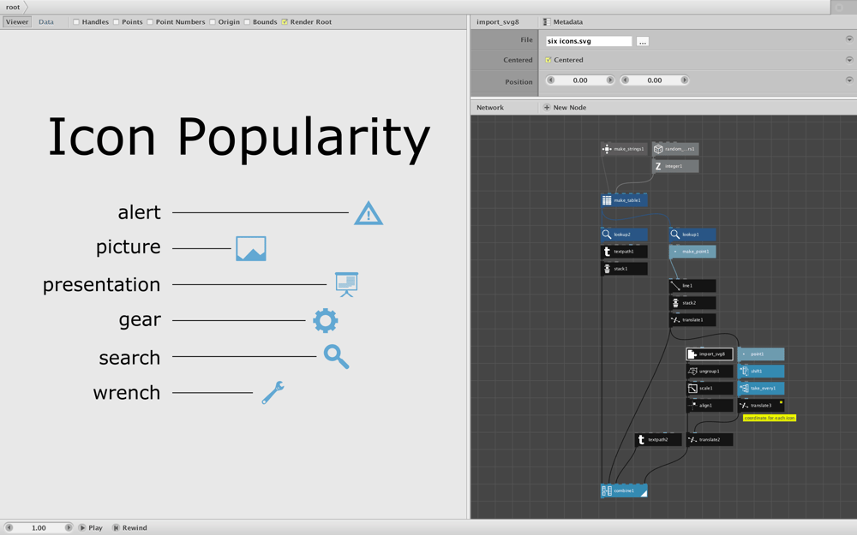Select the make_strings1 node
This screenshot has height=535, width=857.
pyautogui.click(x=624, y=149)
